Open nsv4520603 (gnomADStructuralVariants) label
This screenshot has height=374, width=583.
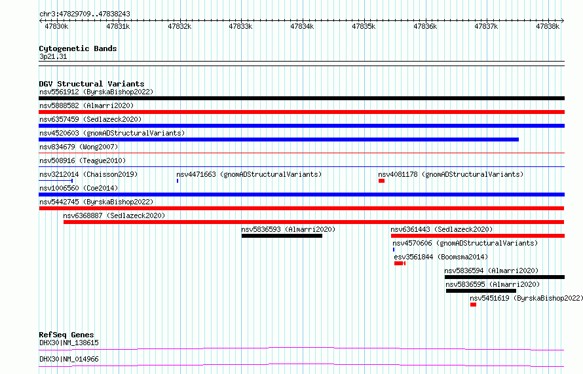click(112, 133)
